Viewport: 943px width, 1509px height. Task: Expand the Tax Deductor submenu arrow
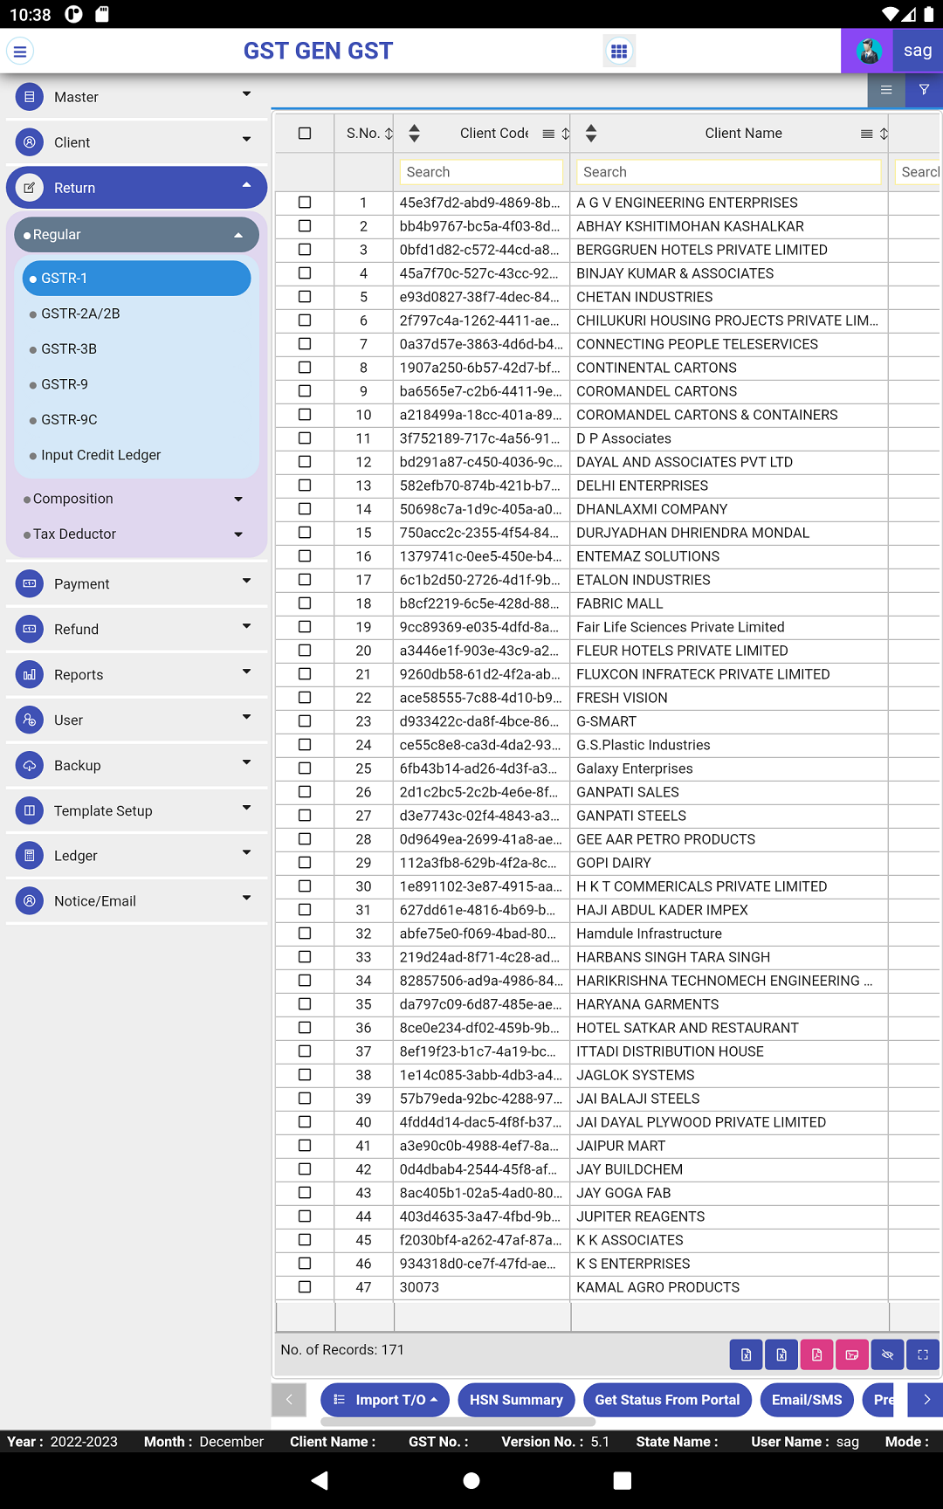[238, 534]
